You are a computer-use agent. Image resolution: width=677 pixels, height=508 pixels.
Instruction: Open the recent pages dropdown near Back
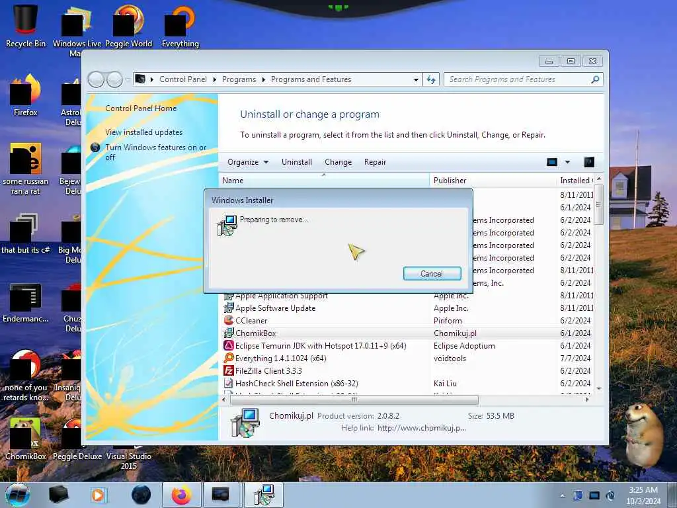128,79
